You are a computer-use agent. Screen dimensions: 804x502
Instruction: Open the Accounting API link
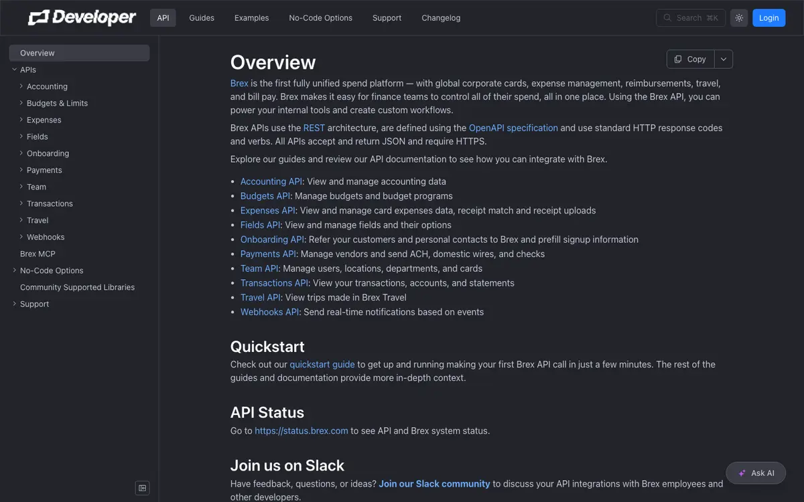271,181
